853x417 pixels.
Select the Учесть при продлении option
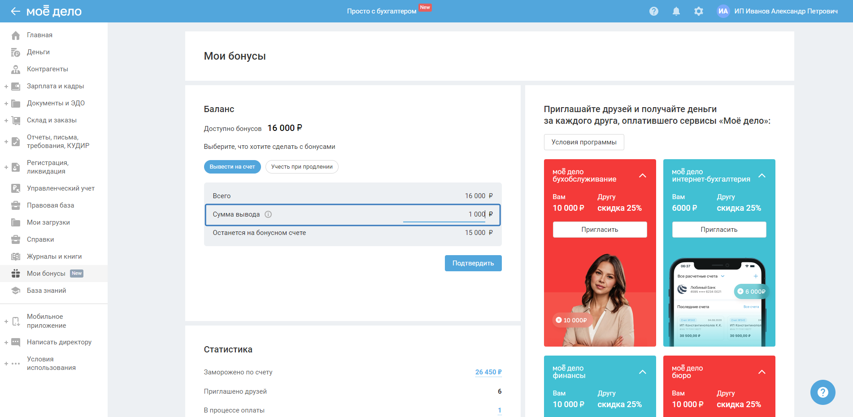pos(302,167)
